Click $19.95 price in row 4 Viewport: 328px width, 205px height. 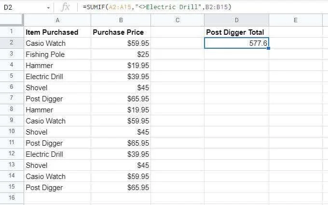click(x=121, y=65)
